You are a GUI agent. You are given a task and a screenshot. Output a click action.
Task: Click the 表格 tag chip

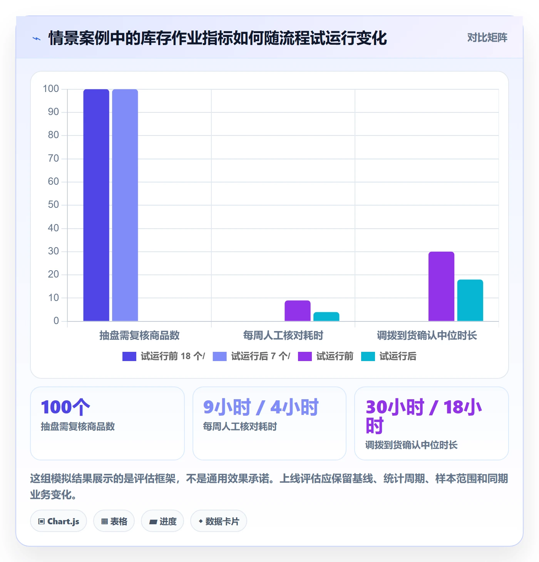(114, 521)
